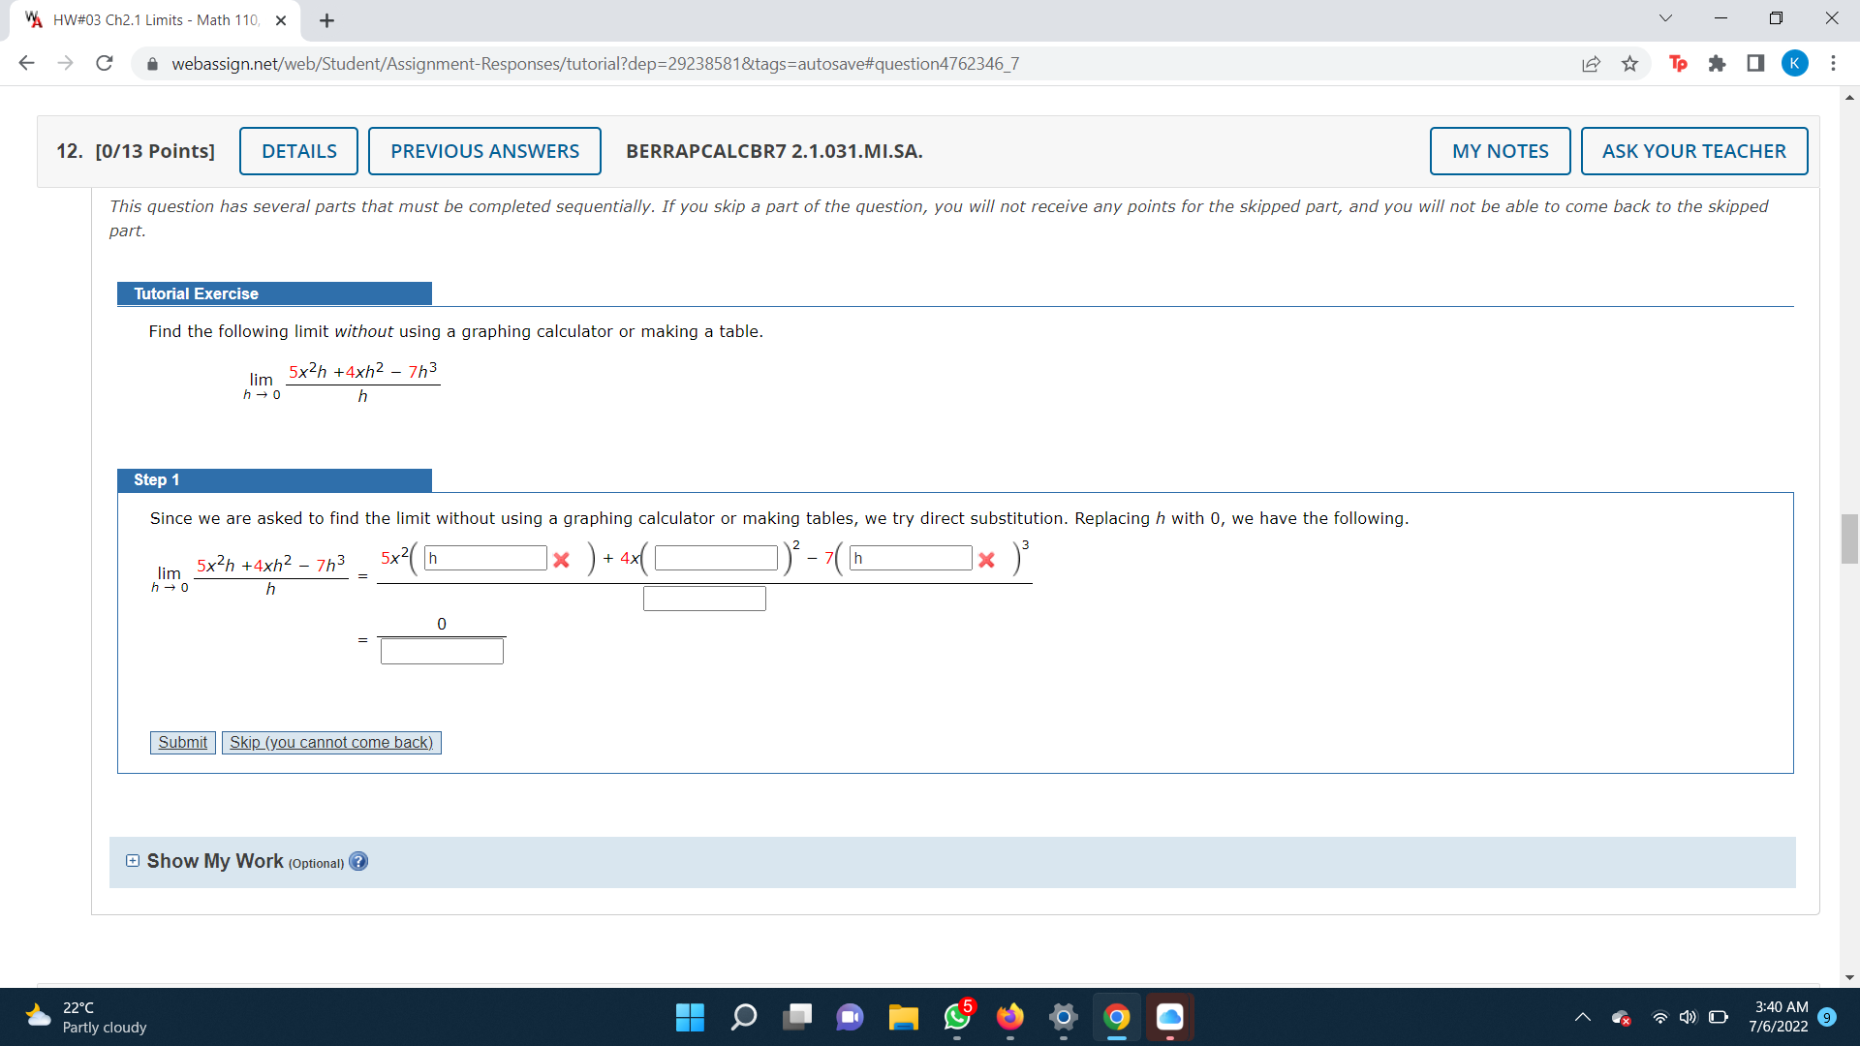
Task: Share this page via the share icon
Action: (x=1592, y=63)
